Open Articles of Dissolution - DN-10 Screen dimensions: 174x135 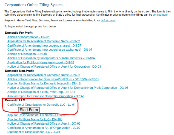click(27, 54)
